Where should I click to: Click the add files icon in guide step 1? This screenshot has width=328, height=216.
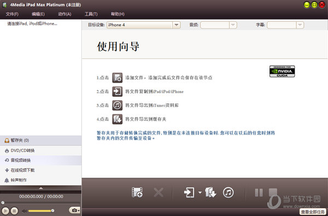pos(117,78)
